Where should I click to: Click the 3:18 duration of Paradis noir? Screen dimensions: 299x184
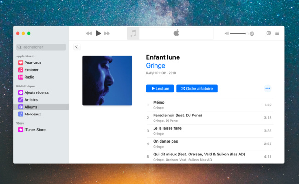point(268,118)
